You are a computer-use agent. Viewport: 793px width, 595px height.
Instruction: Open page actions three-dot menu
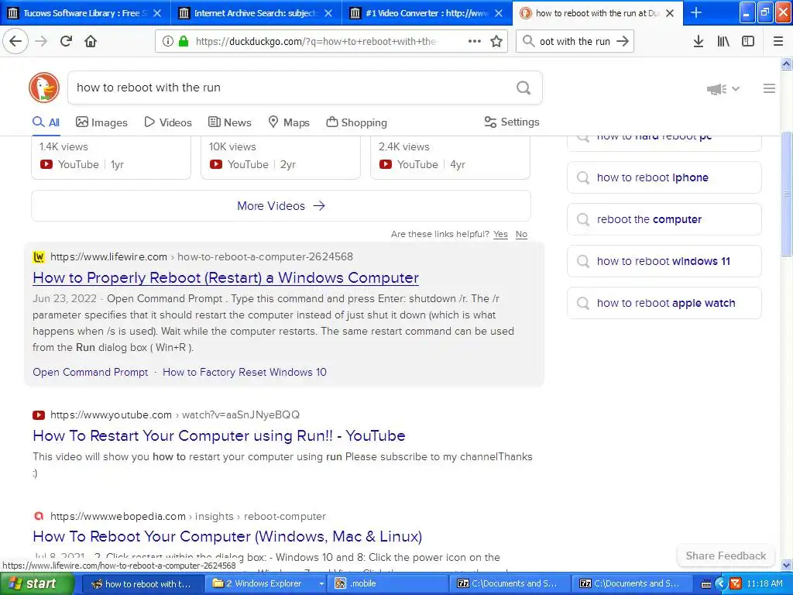(x=475, y=41)
